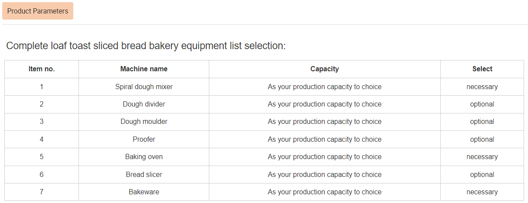Select the 'Dough divider' cell
Screen dimensions: 528x203
[x=144, y=104]
